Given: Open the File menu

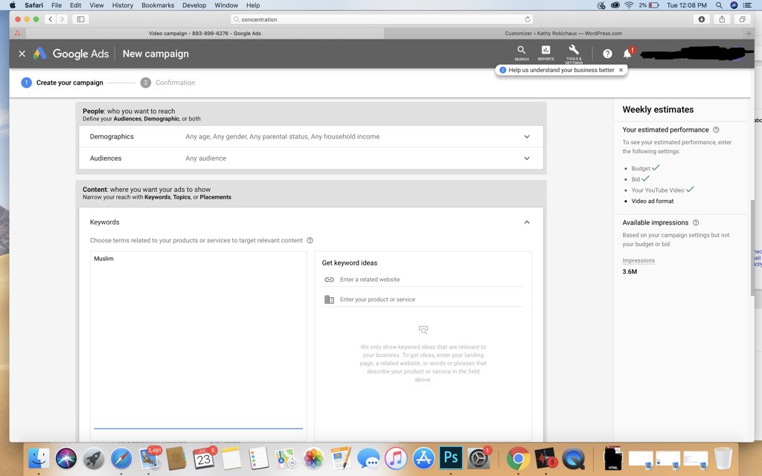Looking at the screenshot, I should (57, 5).
